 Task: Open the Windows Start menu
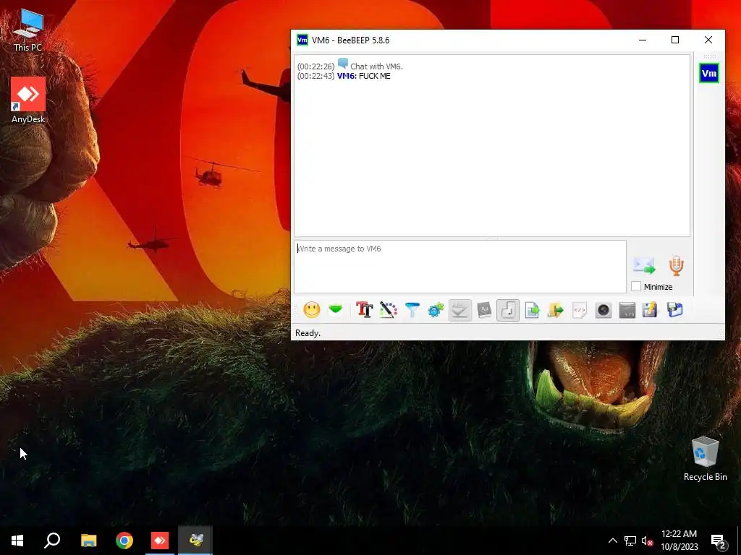pyautogui.click(x=17, y=541)
